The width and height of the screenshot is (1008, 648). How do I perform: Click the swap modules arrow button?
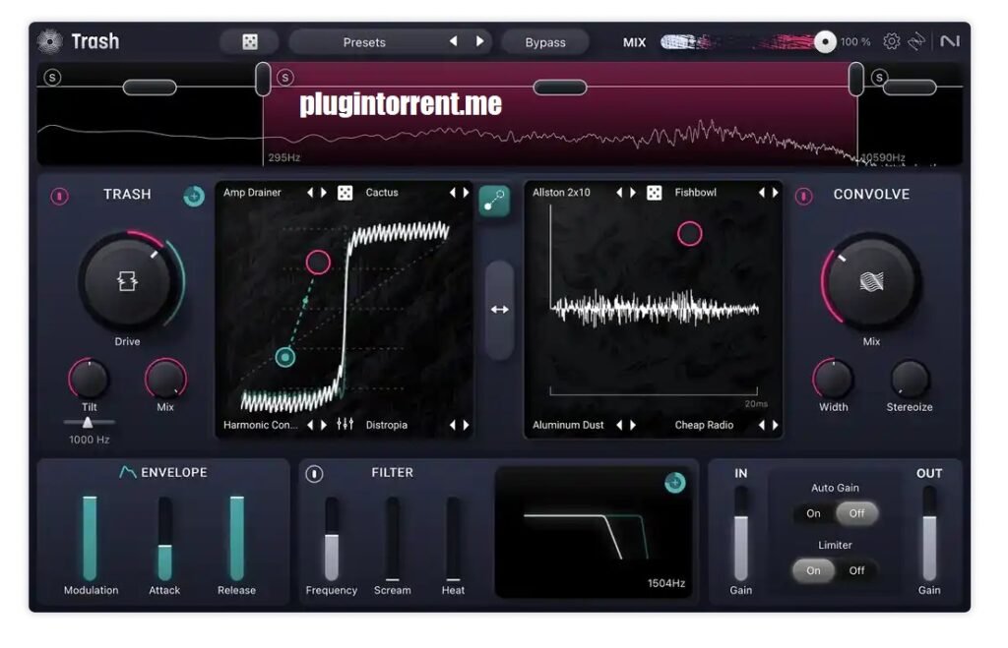499,310
